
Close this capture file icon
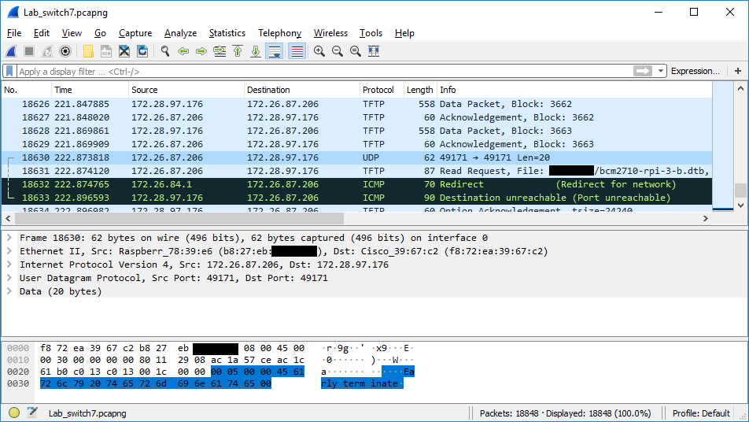tap(124, 51)
